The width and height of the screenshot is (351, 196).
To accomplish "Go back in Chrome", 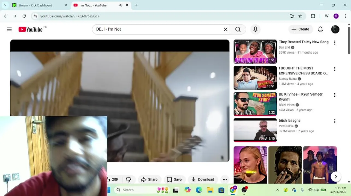I will point(6,16).
